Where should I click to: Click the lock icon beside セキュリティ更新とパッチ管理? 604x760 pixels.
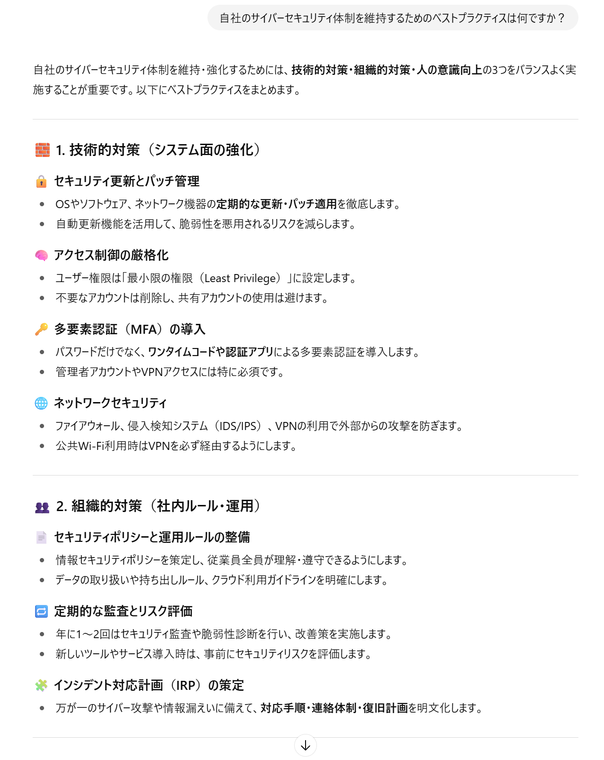click(41, 181)
